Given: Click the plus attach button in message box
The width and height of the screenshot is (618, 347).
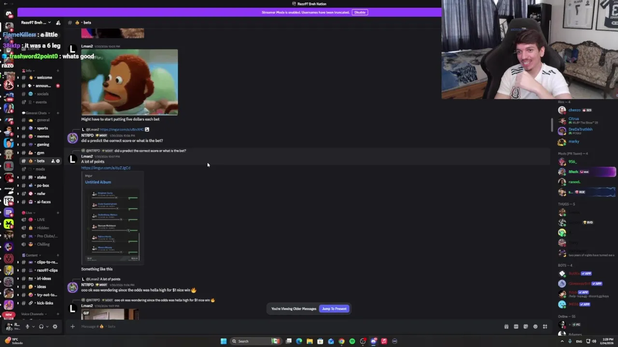Looking at the screenshot, I should pos(72,327).
